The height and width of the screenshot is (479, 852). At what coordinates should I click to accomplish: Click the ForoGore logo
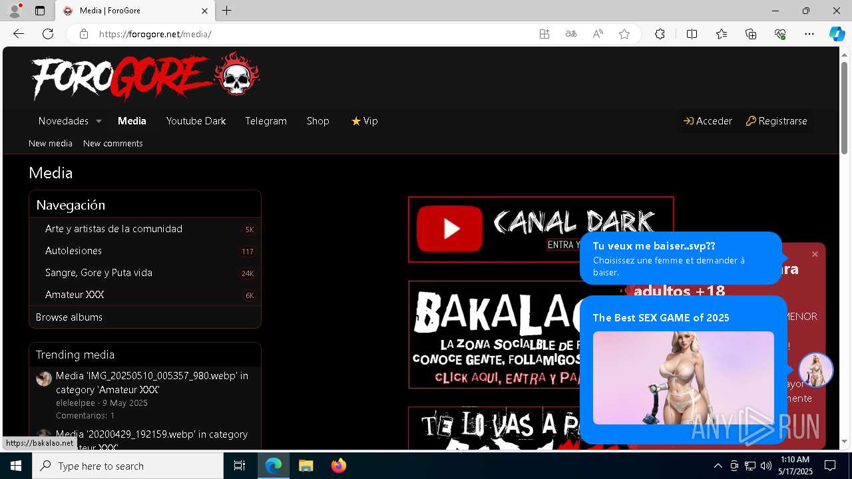(x=145, y=77)
